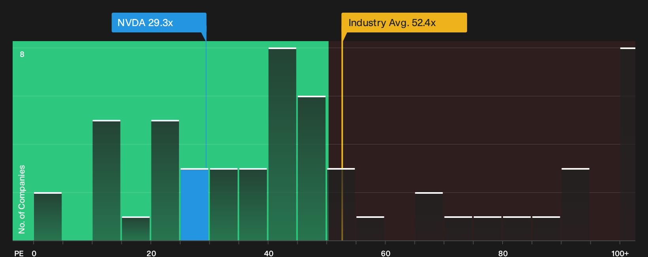Click the "100+" axis tick label
This screenshot has height=257, width=648.
click(x=620, y=253)
